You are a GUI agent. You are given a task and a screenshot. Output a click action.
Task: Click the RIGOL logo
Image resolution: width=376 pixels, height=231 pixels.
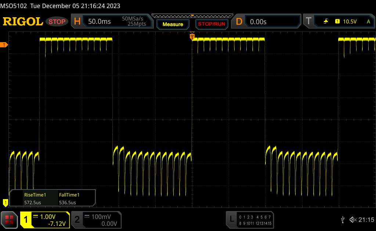23,22
